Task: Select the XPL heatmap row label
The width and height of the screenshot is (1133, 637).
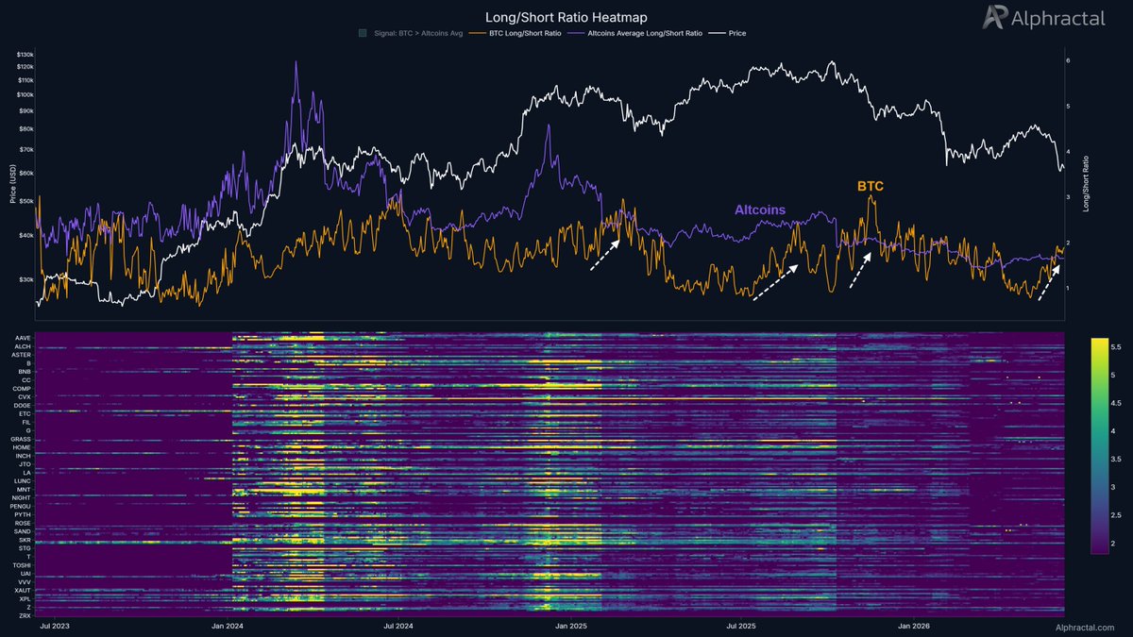Action: 25,599
